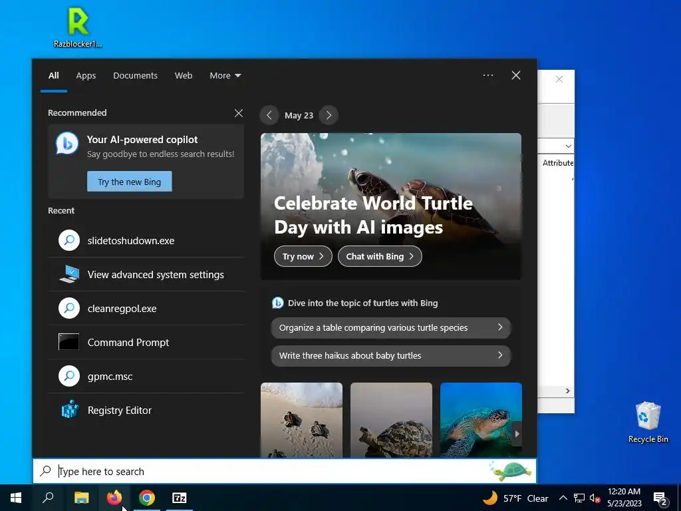681x511 pixels.
Task: Show hidden system tray icons
Action: tap(563, 498)
